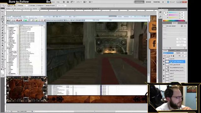Screen dimensions: 201x113
Task: Select the Lasso tool
Action: 3,17
